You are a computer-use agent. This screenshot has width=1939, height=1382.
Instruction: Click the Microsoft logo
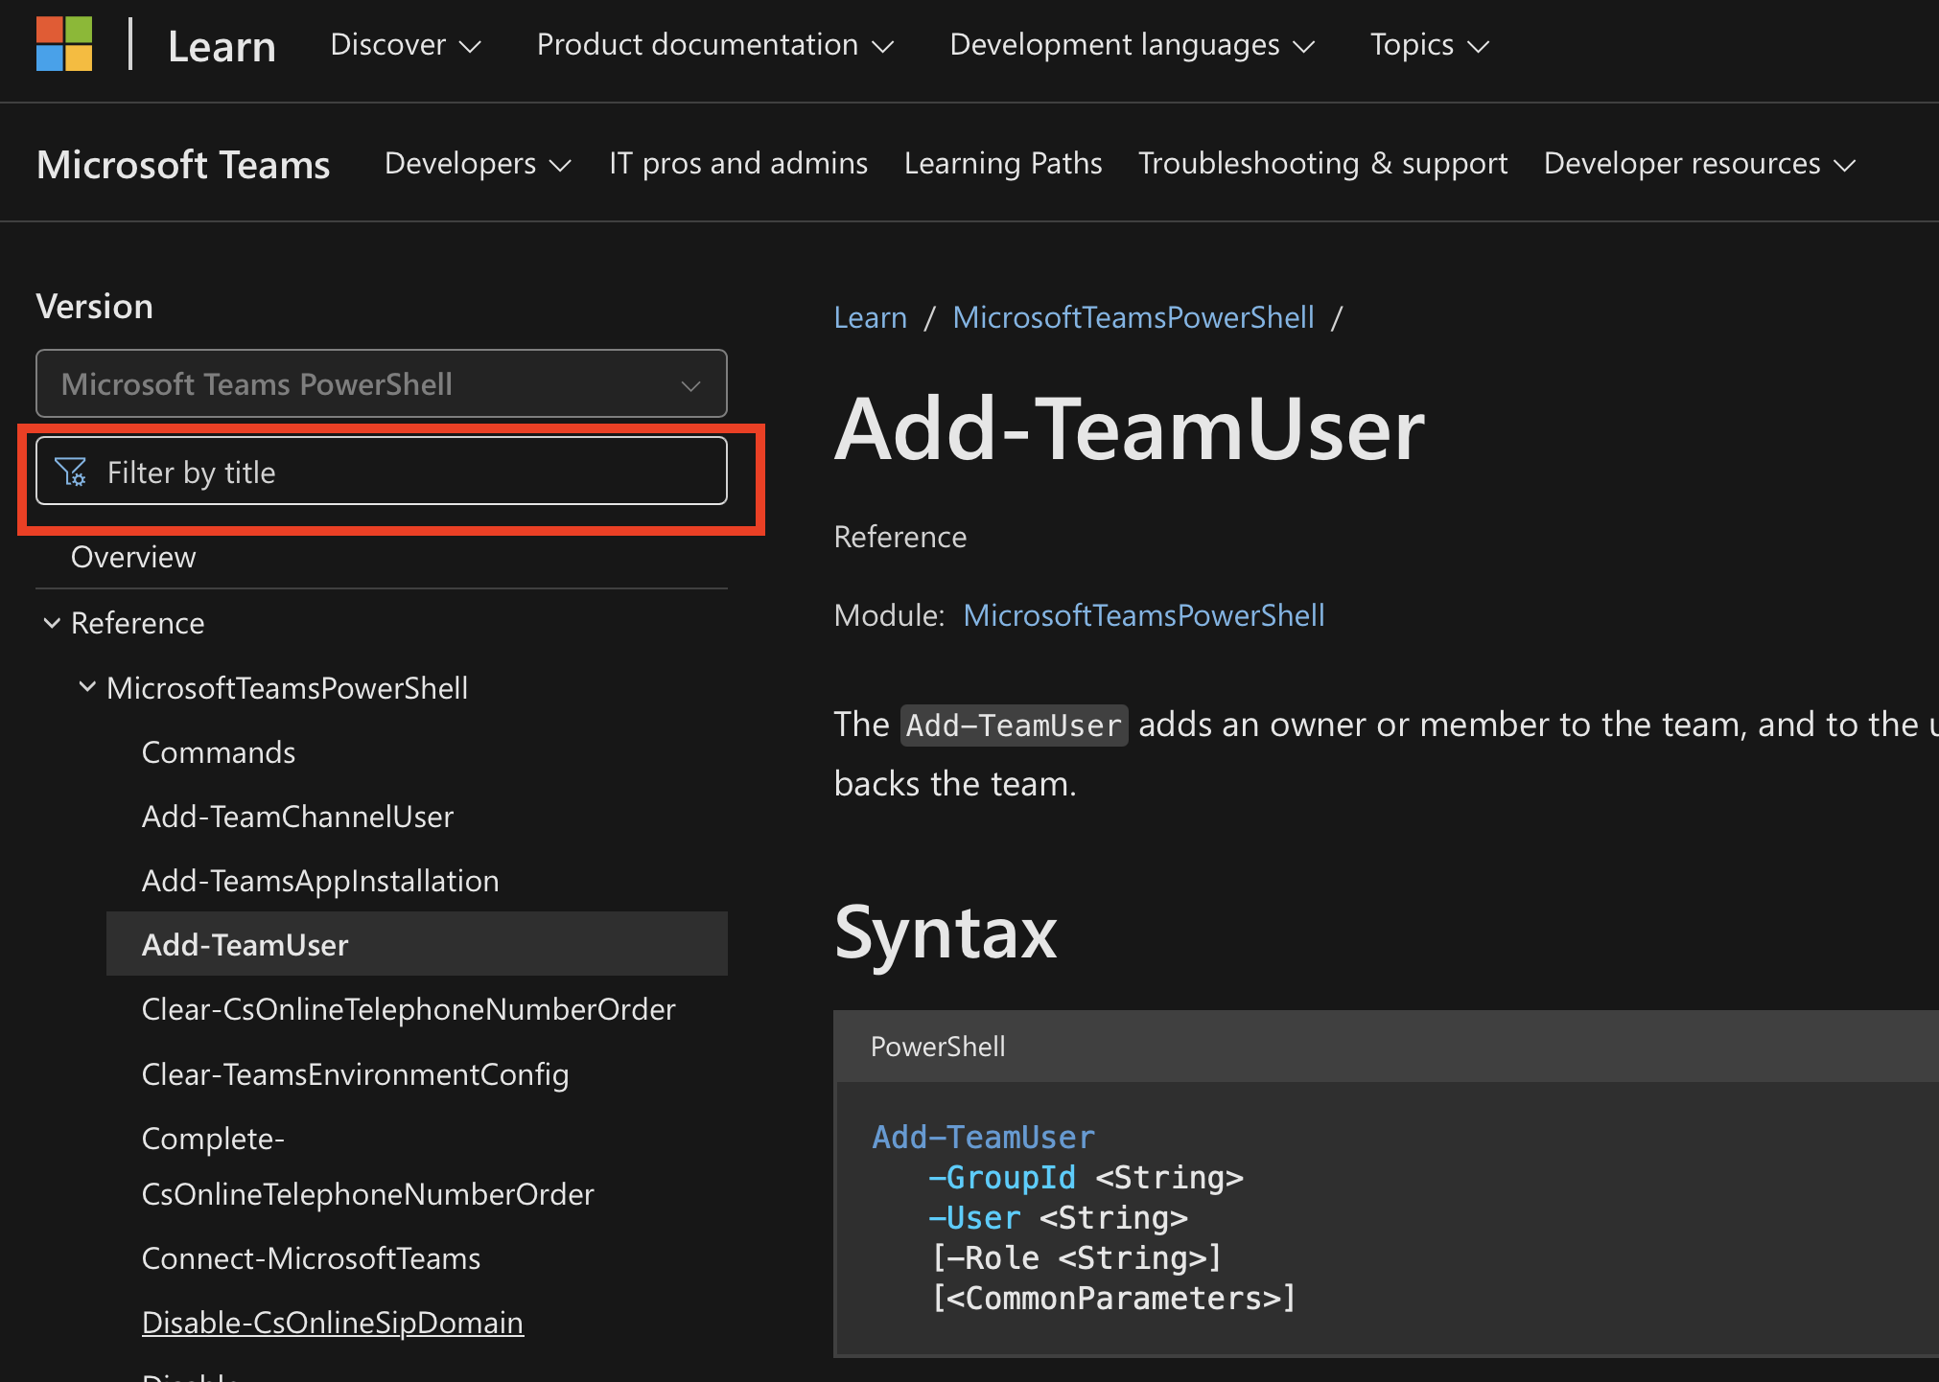click(63, 44)
